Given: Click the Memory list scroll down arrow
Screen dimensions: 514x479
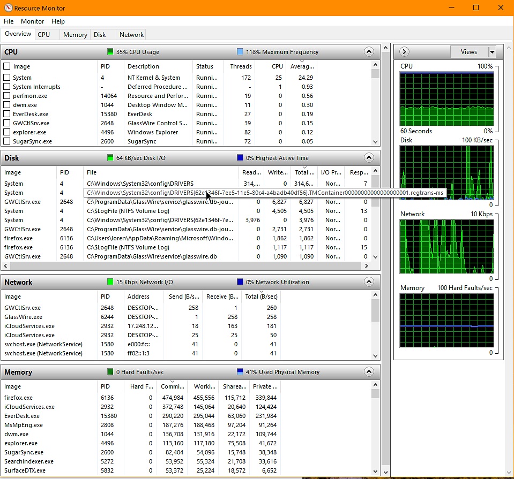Looking at the screenshot, I should [x=376, y=472].
